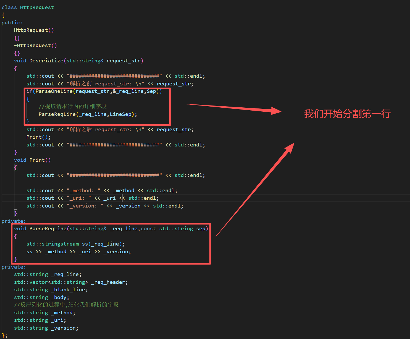The image size is (410, 339).
Task: Click the 'std::string _body;' member
Action: pos(42,297)
